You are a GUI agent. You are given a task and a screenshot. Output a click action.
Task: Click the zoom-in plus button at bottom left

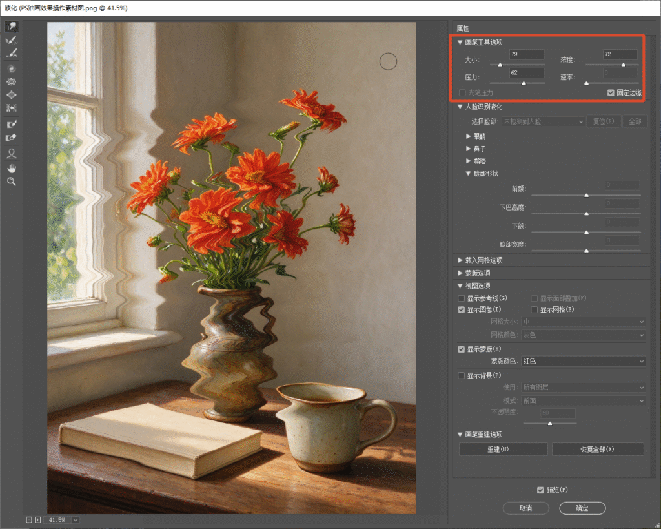click(37, 520)
